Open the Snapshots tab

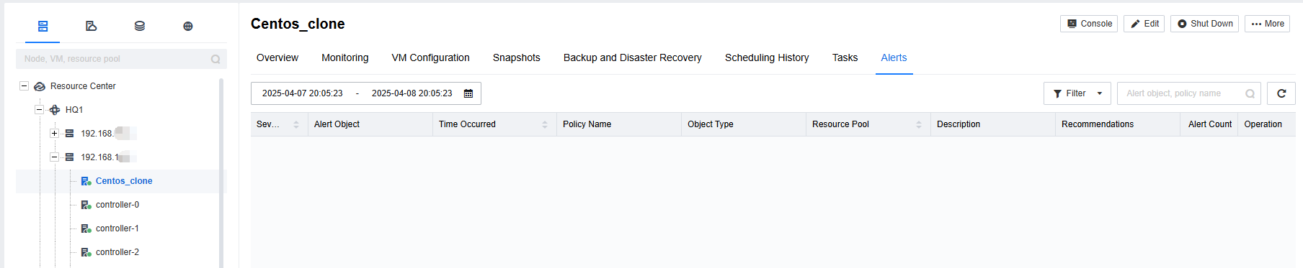tap(517, 57)
